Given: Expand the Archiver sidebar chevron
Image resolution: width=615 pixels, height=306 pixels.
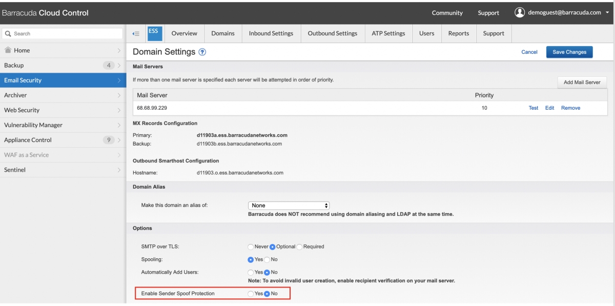Looking at the screenshot, I should click(119, 95).
